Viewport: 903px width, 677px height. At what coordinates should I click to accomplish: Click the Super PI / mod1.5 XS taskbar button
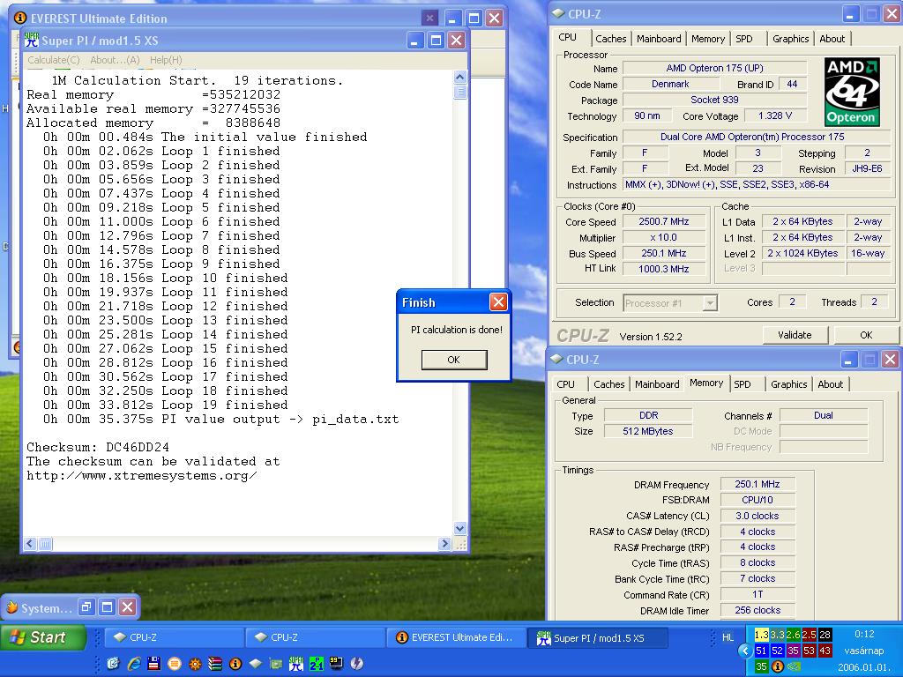click(x=598, y=638)
